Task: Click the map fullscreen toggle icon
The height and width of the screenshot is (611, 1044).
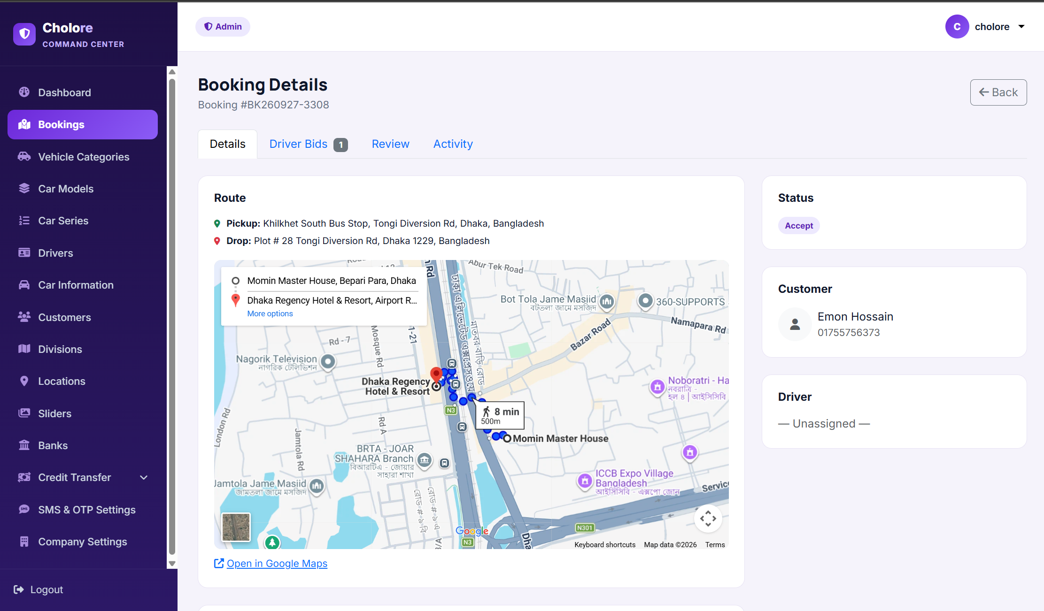Action: pyautogui.click(x=708, y=519)
